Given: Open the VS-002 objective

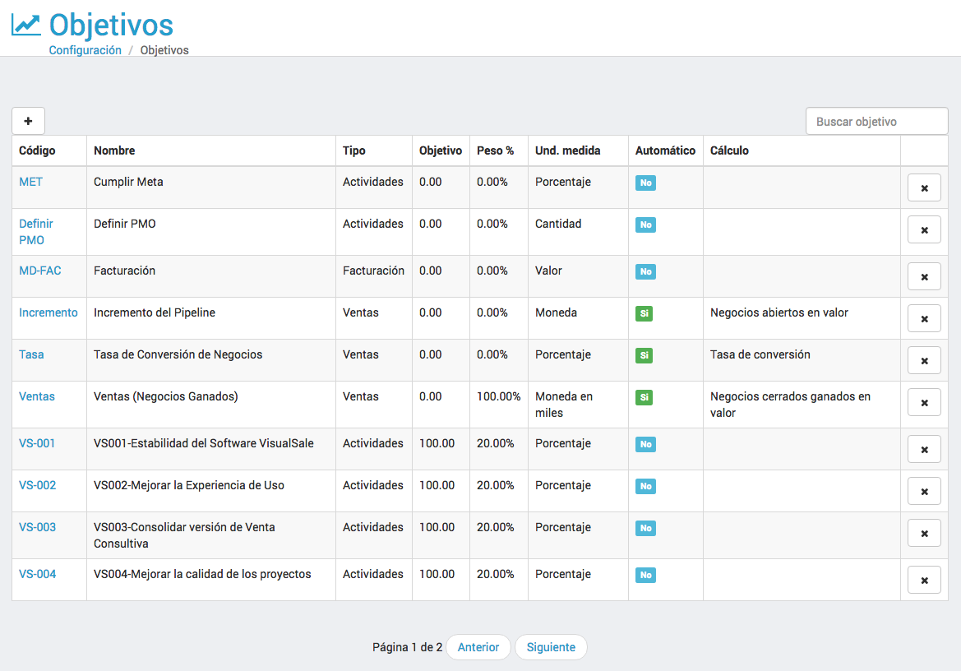Looking at the screenshot, I should coord(37,485).
